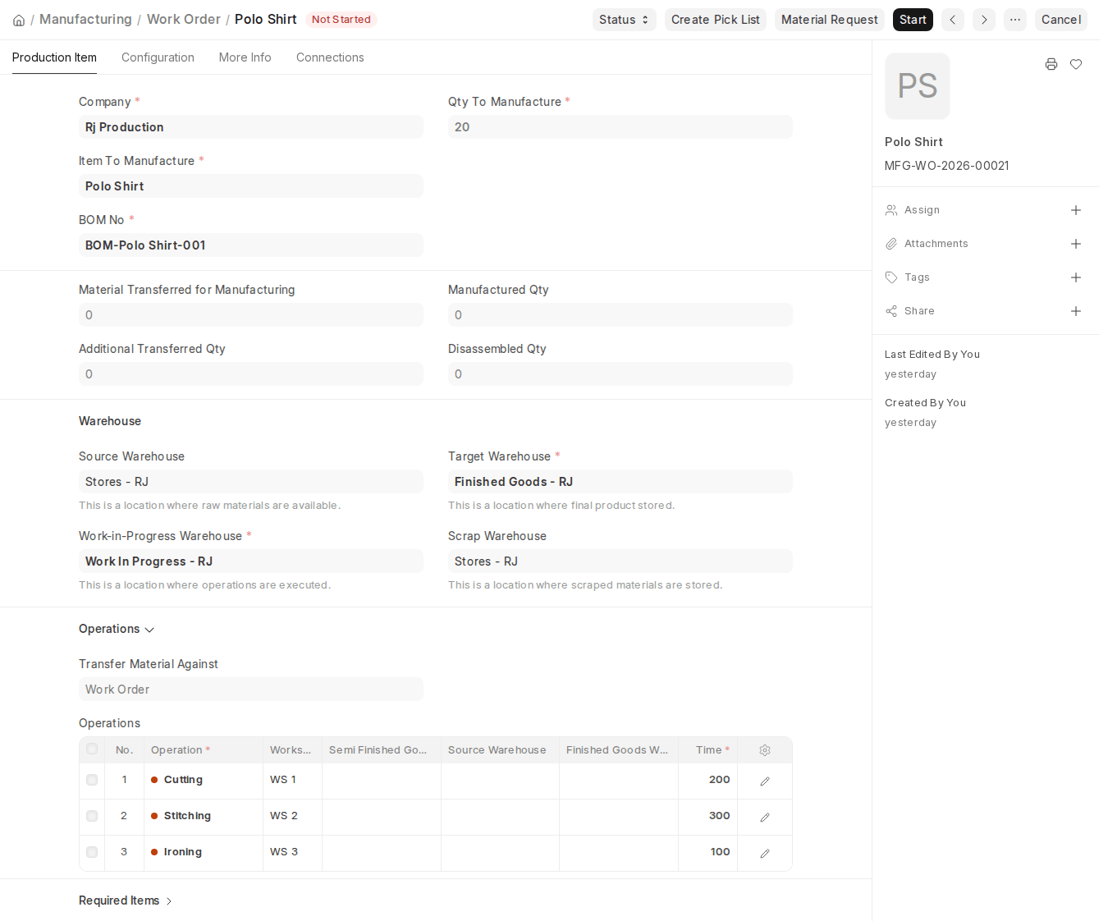This screenshot has height=921, width=1108.
Task: Switch to the Configuration tab
Action: (158, 57)
